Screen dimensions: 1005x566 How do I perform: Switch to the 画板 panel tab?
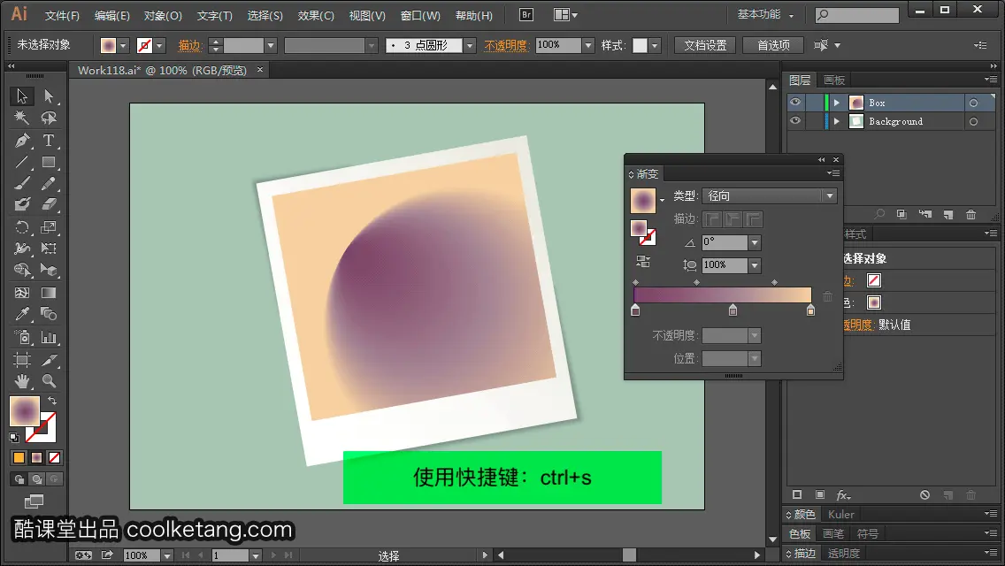click(x=834, y=80)
